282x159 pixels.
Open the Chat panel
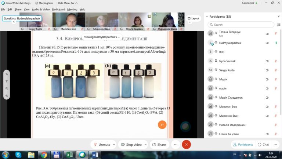263,145
